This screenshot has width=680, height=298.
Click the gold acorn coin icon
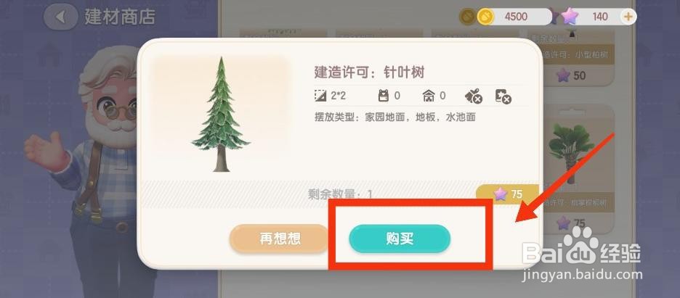(485, 17)
